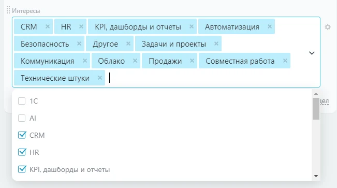
Task: Click the CRM tag text
Action: click(x=29, y=27)
